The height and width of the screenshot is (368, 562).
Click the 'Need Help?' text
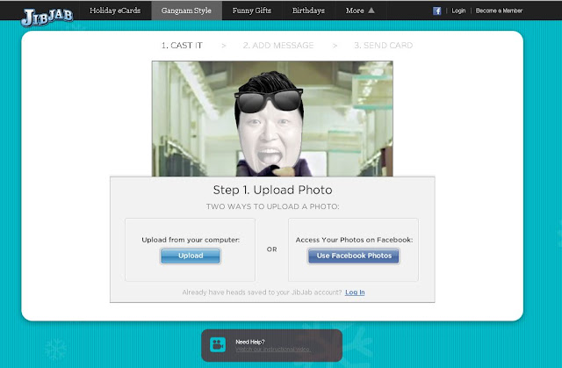249,342
